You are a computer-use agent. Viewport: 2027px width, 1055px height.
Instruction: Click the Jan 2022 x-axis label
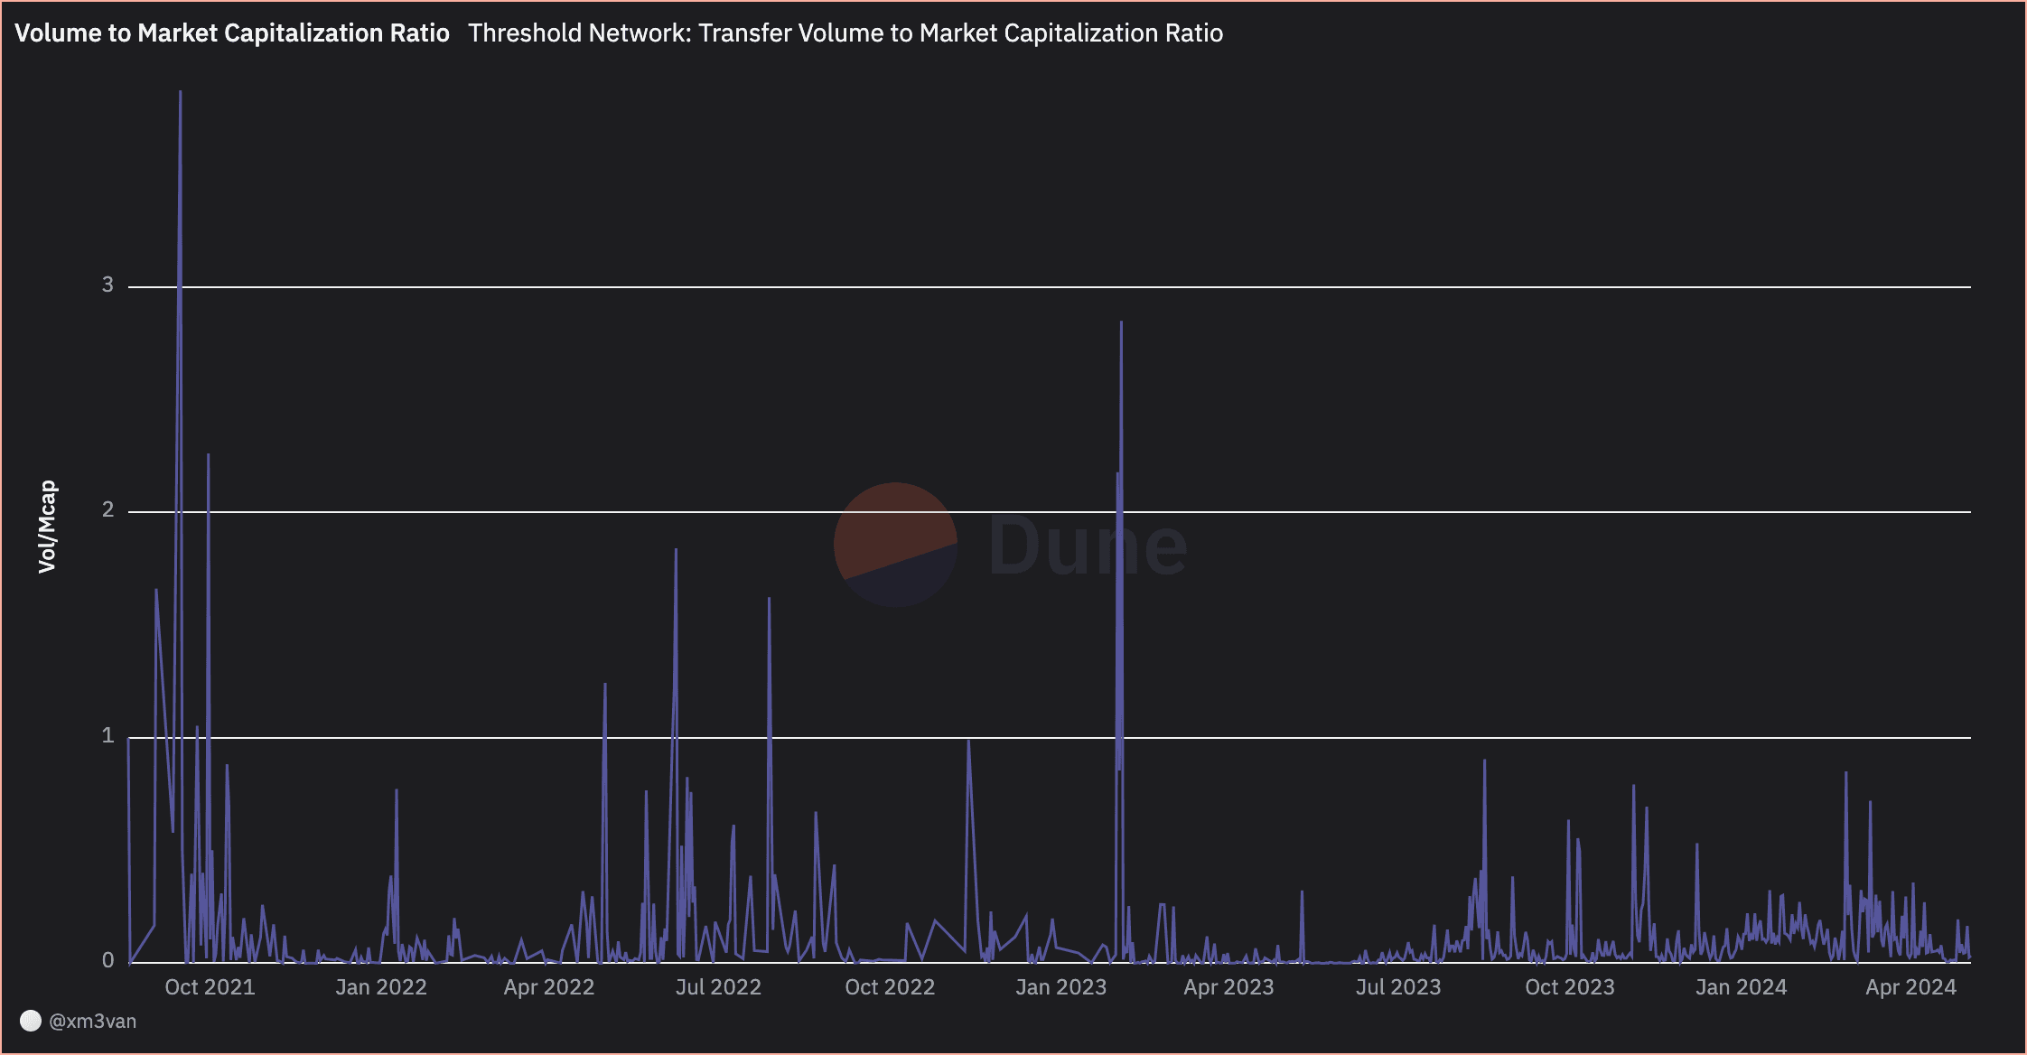[x=380, y=987]
